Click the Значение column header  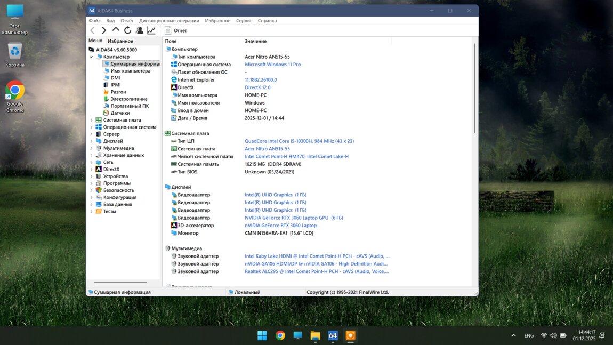click(x=255, y=41)
